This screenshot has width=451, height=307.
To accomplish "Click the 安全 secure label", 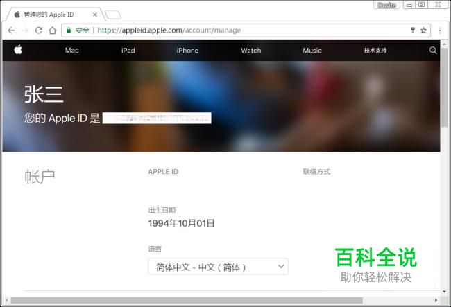I will click(83, 30).
